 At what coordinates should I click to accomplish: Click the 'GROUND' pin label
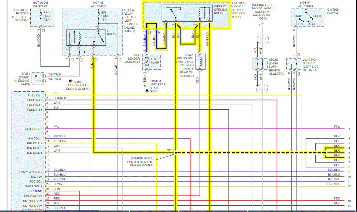pyautogui.click(x=36, y=191)
